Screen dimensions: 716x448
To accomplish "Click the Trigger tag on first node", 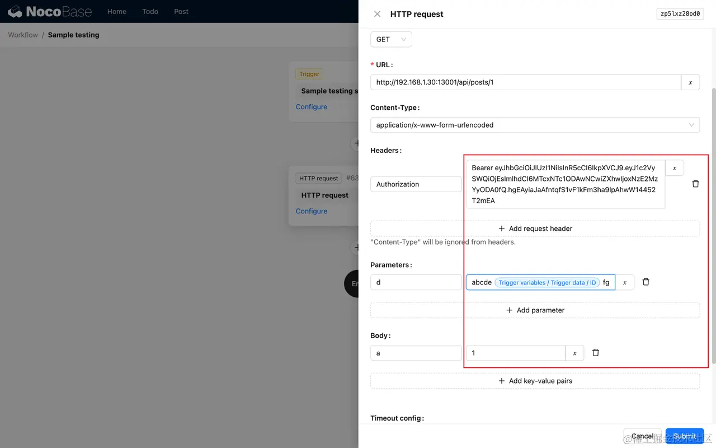I will (309, 74).
